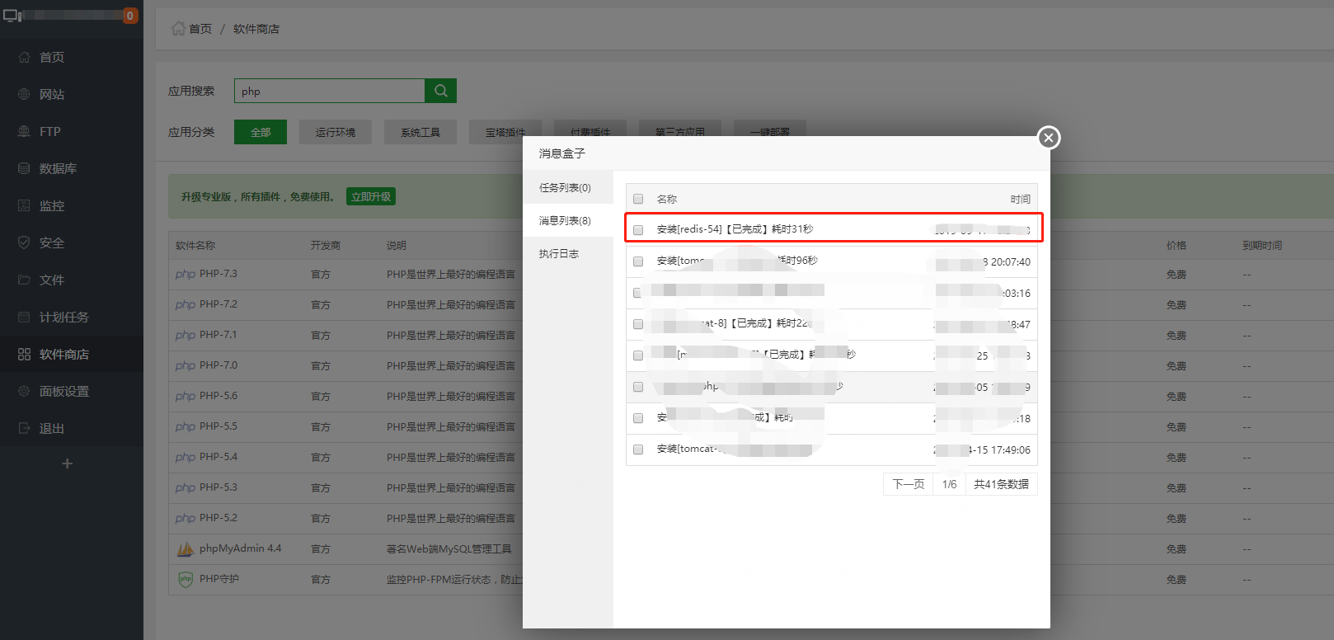Toggle the select-all checkbox beside 名称
Viewport: 1334px width, 640px height.
(638, 199)
